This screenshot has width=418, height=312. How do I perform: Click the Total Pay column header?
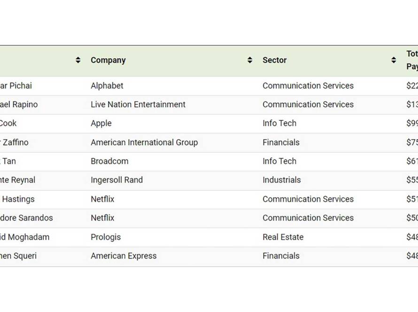[412, 60]
